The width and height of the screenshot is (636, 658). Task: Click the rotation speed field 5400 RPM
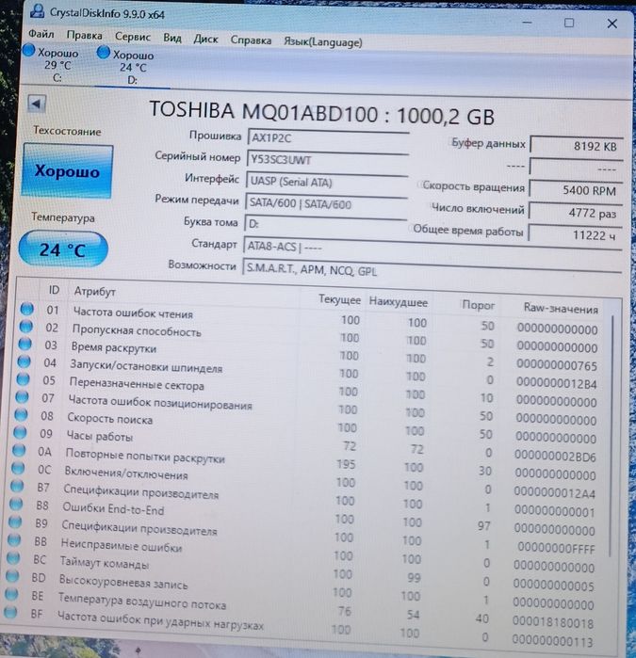point(575,190)
